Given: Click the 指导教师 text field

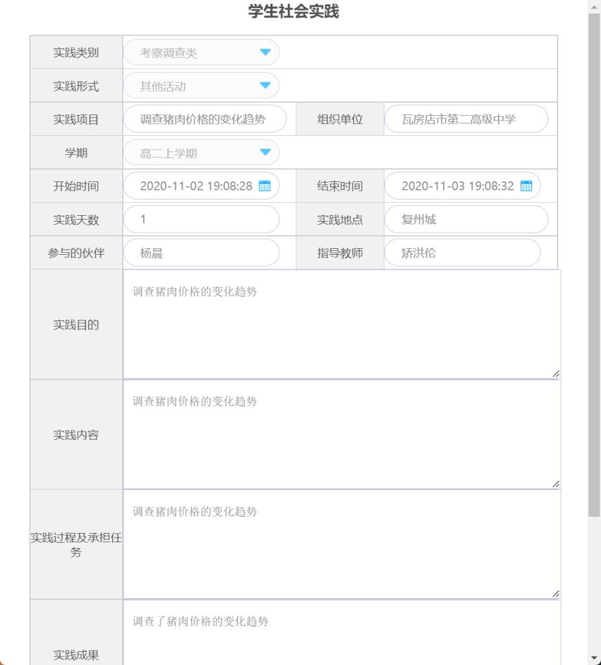Looking at the screenshot, I should tap(462, 253).
